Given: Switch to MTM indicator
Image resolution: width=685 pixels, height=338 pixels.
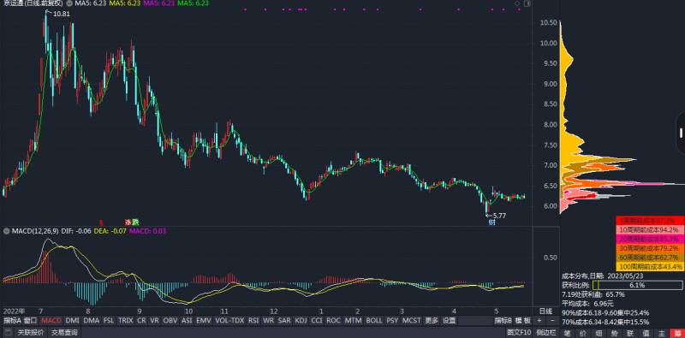Looking at the screenshot, I should pyautogui.click(x=353, y=321).
